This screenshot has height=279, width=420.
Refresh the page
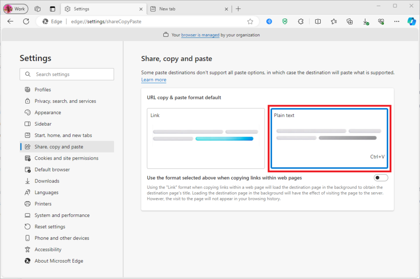coord(26,21)
